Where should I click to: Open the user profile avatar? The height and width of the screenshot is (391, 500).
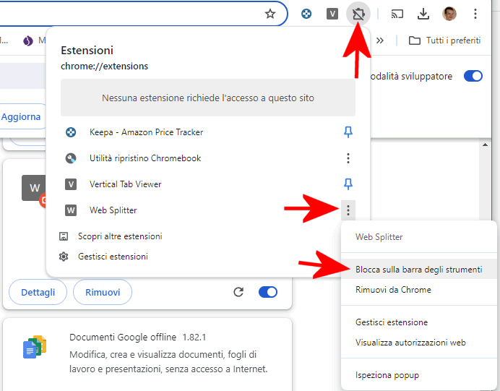[x=449, y=14]
